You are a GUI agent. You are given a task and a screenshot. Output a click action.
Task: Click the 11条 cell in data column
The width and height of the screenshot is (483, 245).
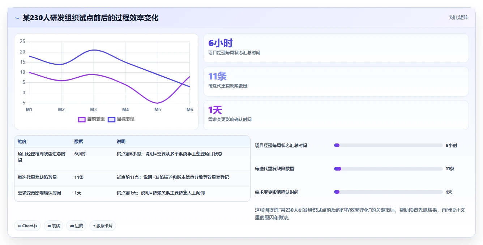click(x=79, y=177)
